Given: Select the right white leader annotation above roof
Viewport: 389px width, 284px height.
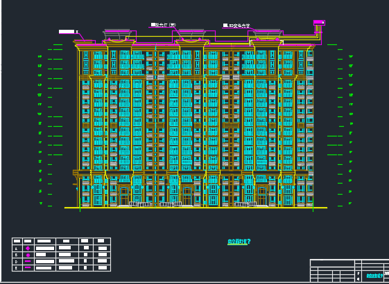Looking at the screenshot, I should (x=236, y=25).
